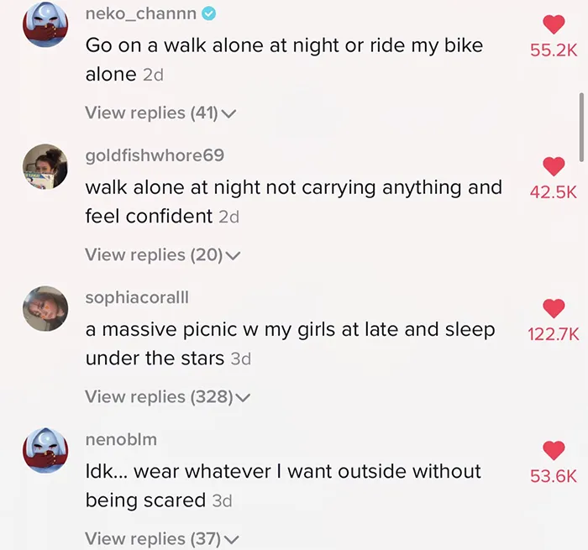Image resolution: width=588 pixels, height=550 pixels.
Task: Expand View replies (20)
Action: coord(162,255)
